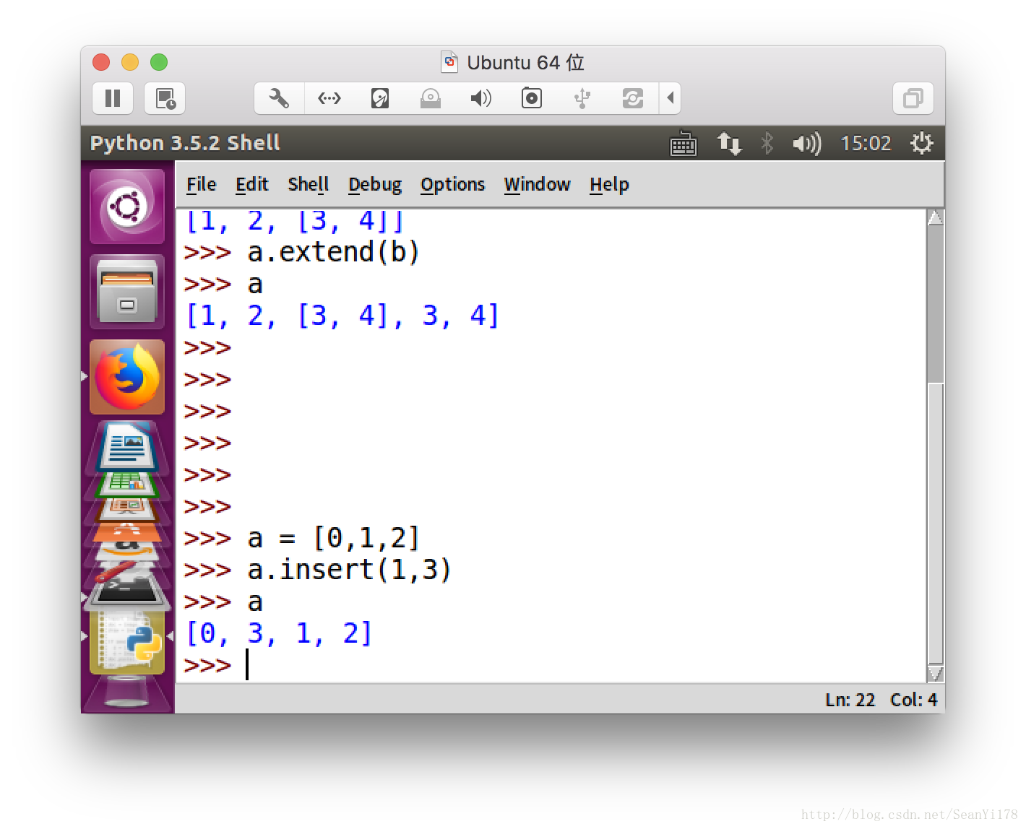
Task: Click the Ln: 22 status indicator
Action: point(850,700)
